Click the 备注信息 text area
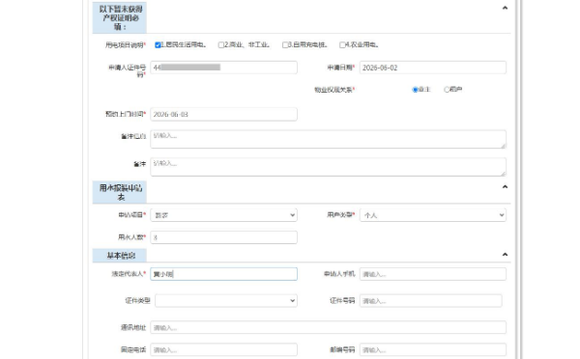 click(x=328, y=139)
